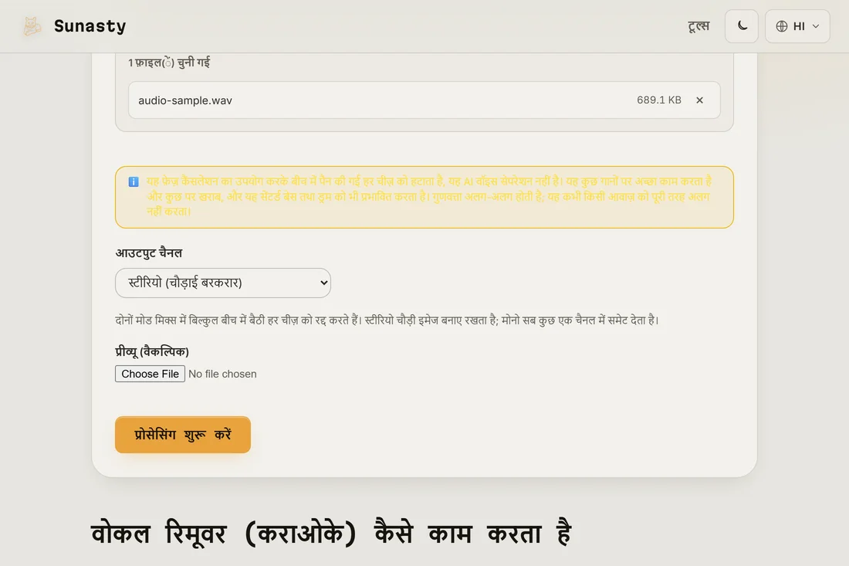Select the audio-sample.wav file name
The height and width of the screenshot is (566, 849).
(185, 100)
